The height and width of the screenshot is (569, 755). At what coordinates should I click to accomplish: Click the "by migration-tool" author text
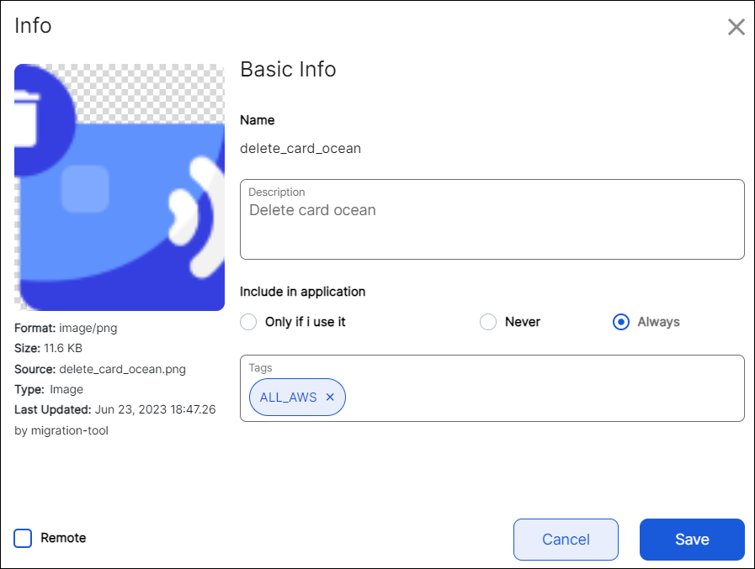click(61, 430)
